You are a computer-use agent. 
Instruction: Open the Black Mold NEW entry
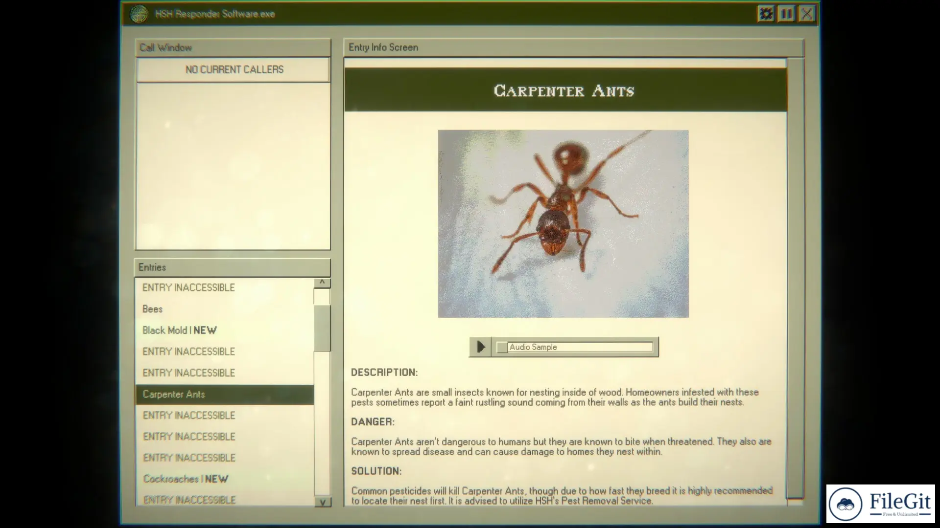click(x=224, y=330)
